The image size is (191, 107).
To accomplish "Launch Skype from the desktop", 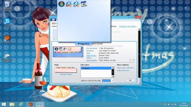I will 7,22.
